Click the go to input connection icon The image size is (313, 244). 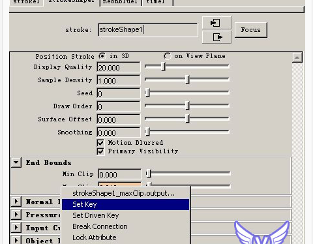pyautogui.click(x=216, y=23)
